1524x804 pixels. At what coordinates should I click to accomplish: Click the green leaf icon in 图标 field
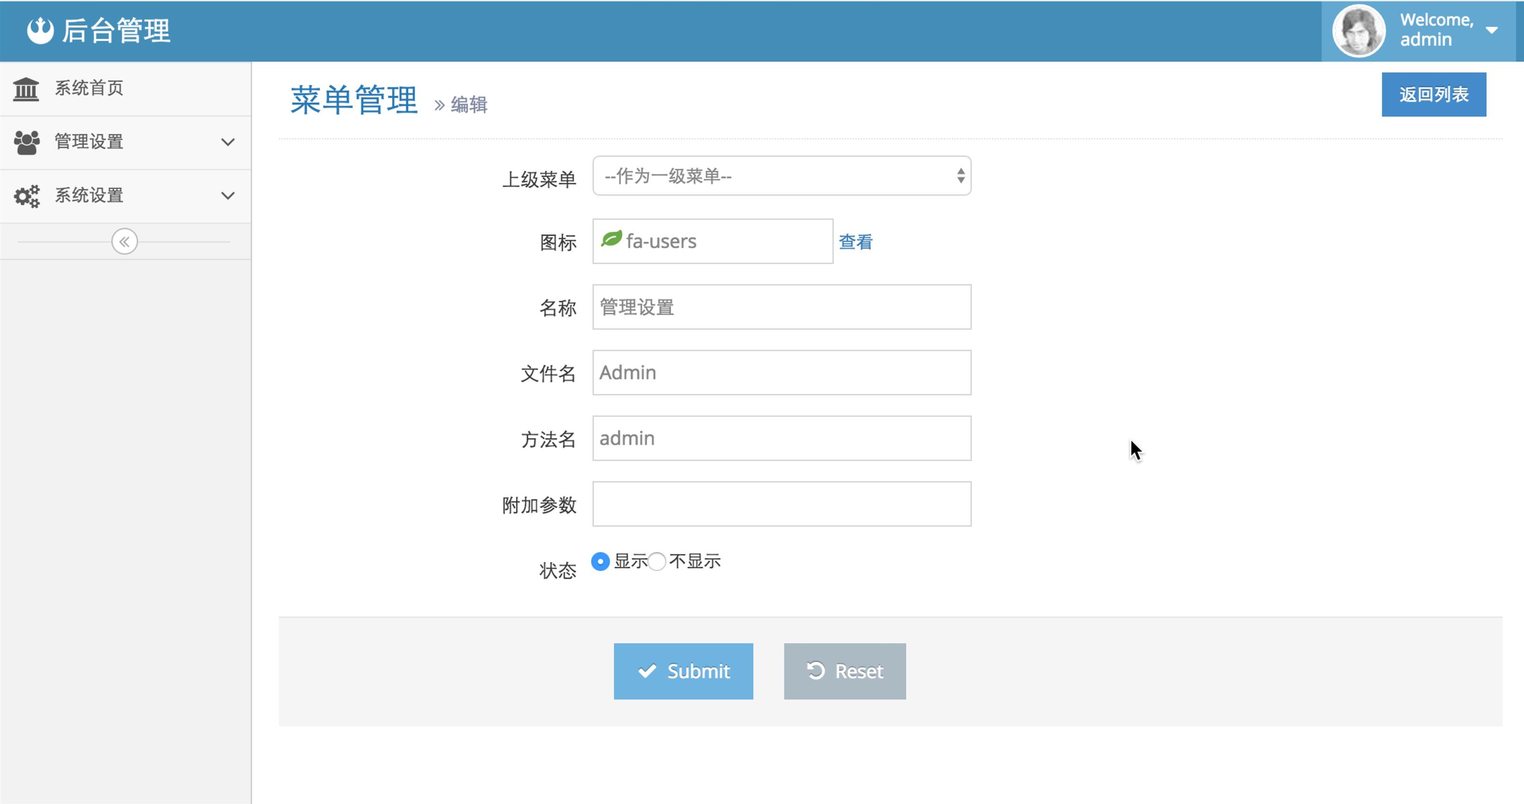611,239
